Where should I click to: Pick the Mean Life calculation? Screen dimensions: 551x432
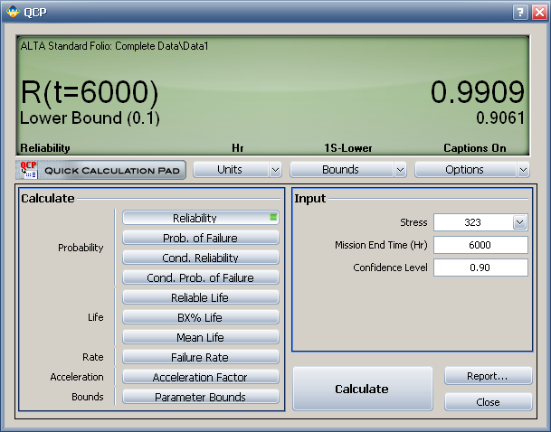[x=200, y=337]
